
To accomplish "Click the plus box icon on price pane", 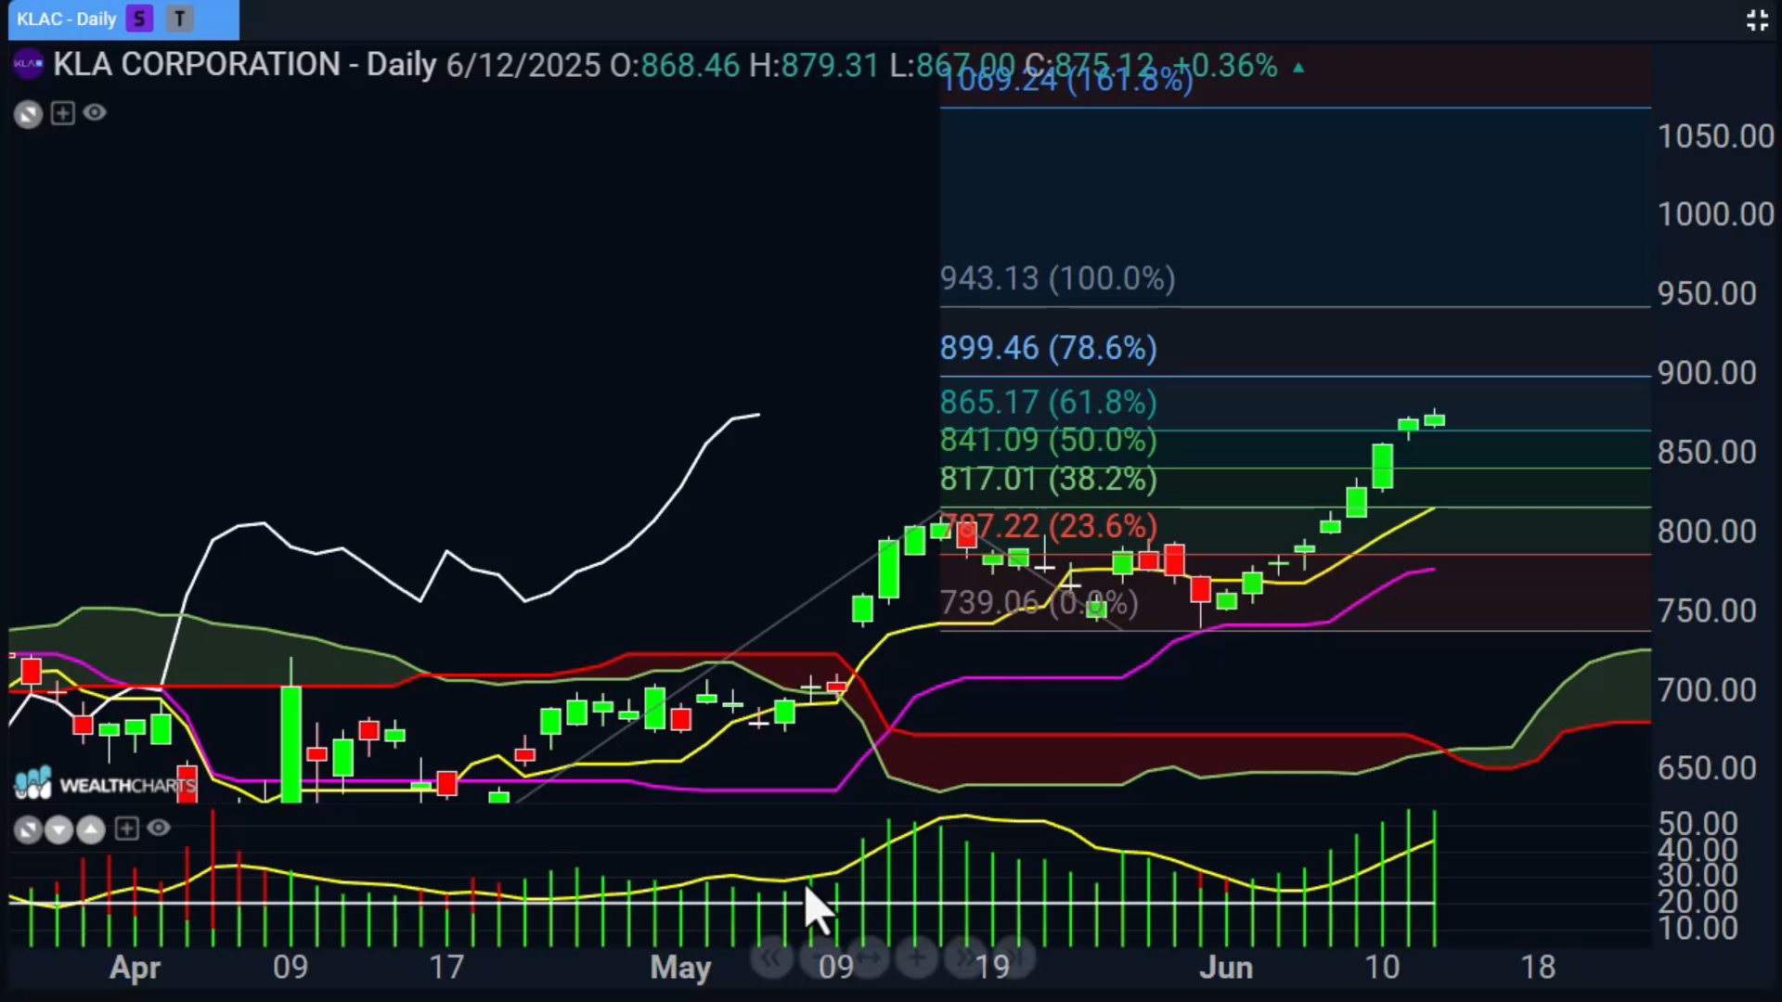I will tap(62, 113).
